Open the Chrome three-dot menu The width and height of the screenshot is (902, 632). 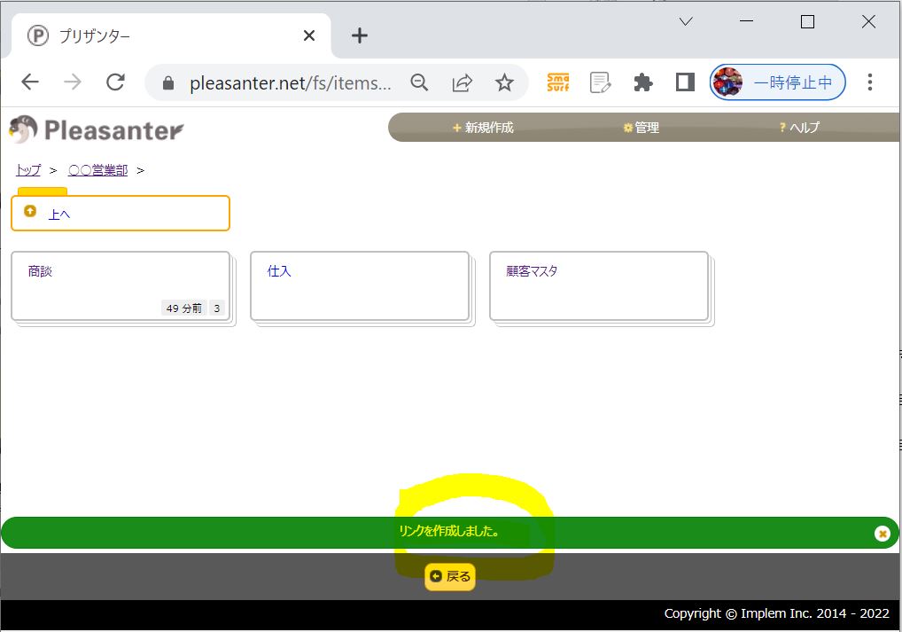tap(870, 82)
